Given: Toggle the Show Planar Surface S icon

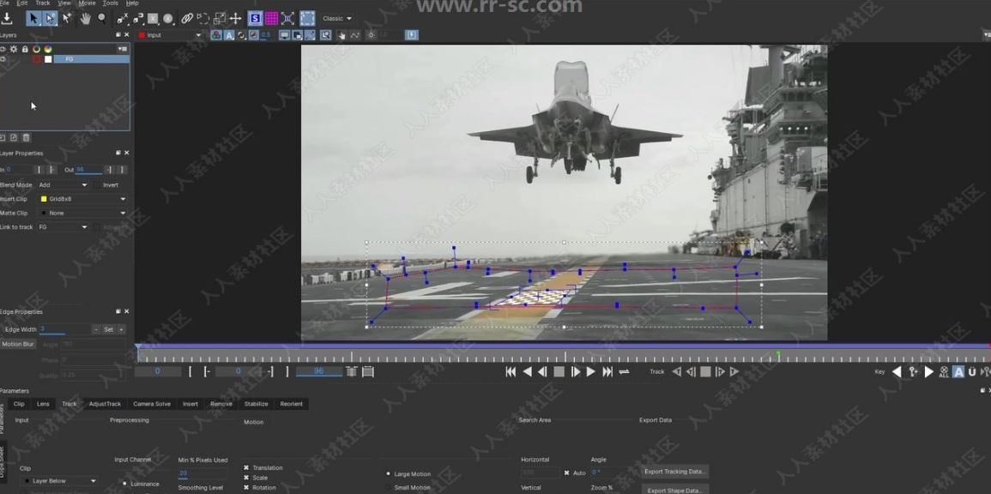Looking at the screenshot, I should 255,18.
